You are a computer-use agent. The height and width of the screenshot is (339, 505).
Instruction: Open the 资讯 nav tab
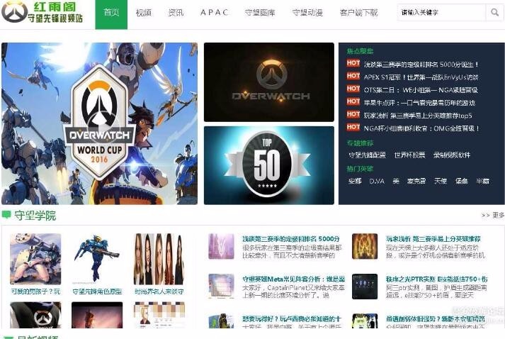coord(176,13)
